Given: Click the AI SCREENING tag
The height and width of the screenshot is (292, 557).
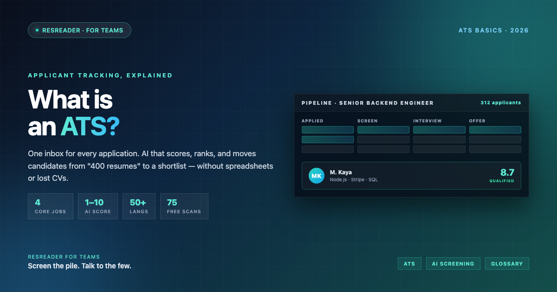Looking at the screenshot, I should click(x=453, y=264).
